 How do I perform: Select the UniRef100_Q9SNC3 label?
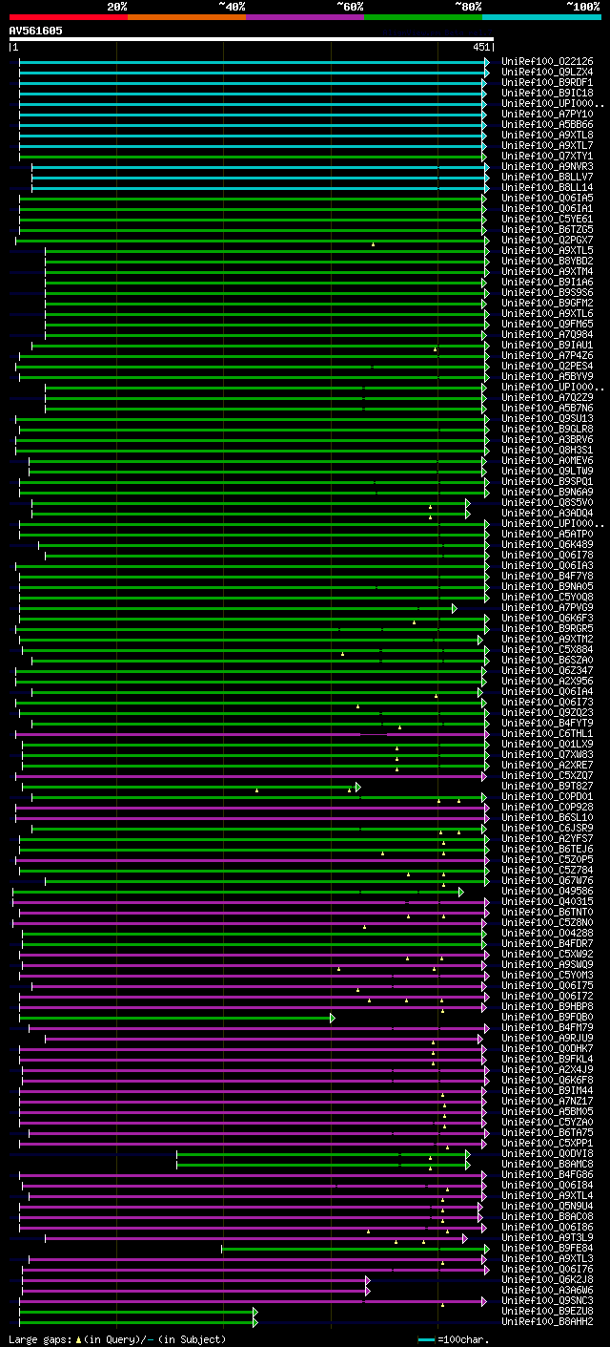[547, 1300]
